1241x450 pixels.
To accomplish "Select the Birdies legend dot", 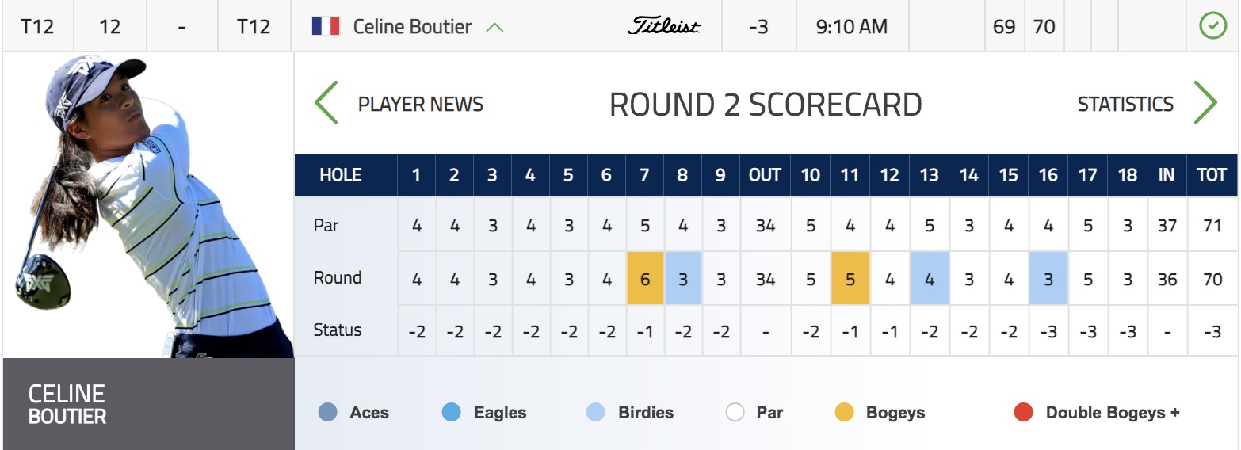I will coord(596,412).
